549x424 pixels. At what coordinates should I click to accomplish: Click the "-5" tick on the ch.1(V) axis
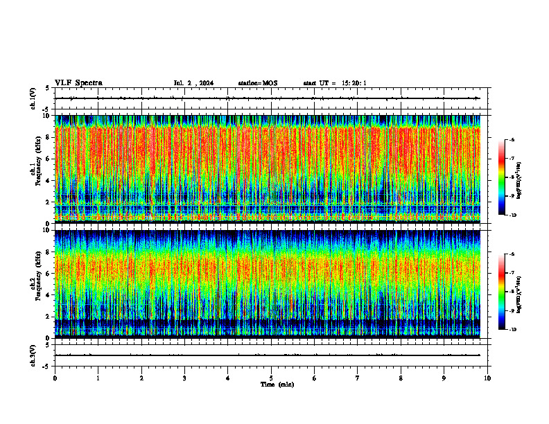(46, 109)
